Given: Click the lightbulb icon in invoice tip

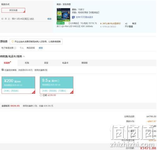Looking at the screenshot, I should [x=13, y=42].
